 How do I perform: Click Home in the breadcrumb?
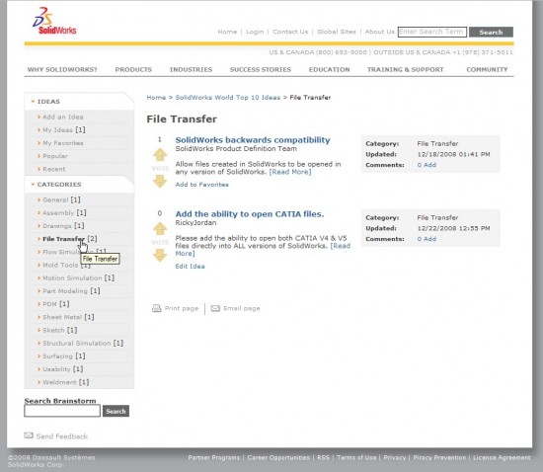click(x=156, y=98)
